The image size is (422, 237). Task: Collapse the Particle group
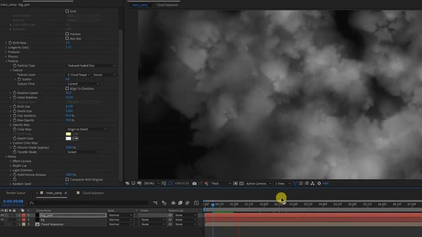click(x=6, y=61)
